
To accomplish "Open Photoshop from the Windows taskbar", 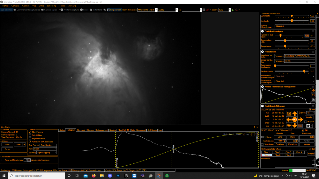I will pos(118,176).
